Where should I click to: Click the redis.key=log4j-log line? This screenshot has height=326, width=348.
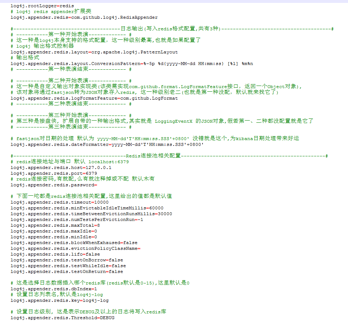point(60,300)
